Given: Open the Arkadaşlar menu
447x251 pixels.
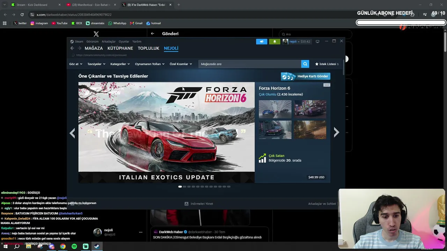Looking at the screenshot, I should 109,41.
